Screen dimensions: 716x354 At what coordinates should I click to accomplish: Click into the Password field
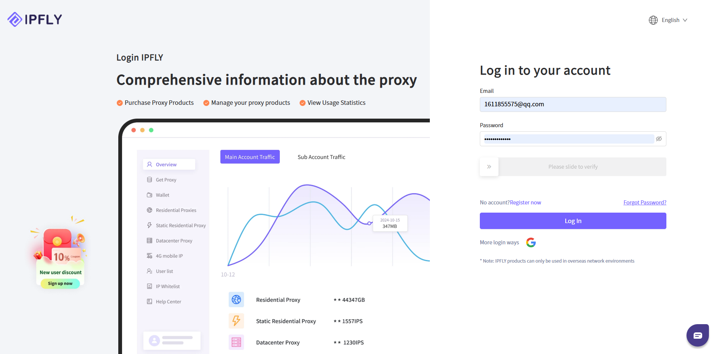coord(567,139)
